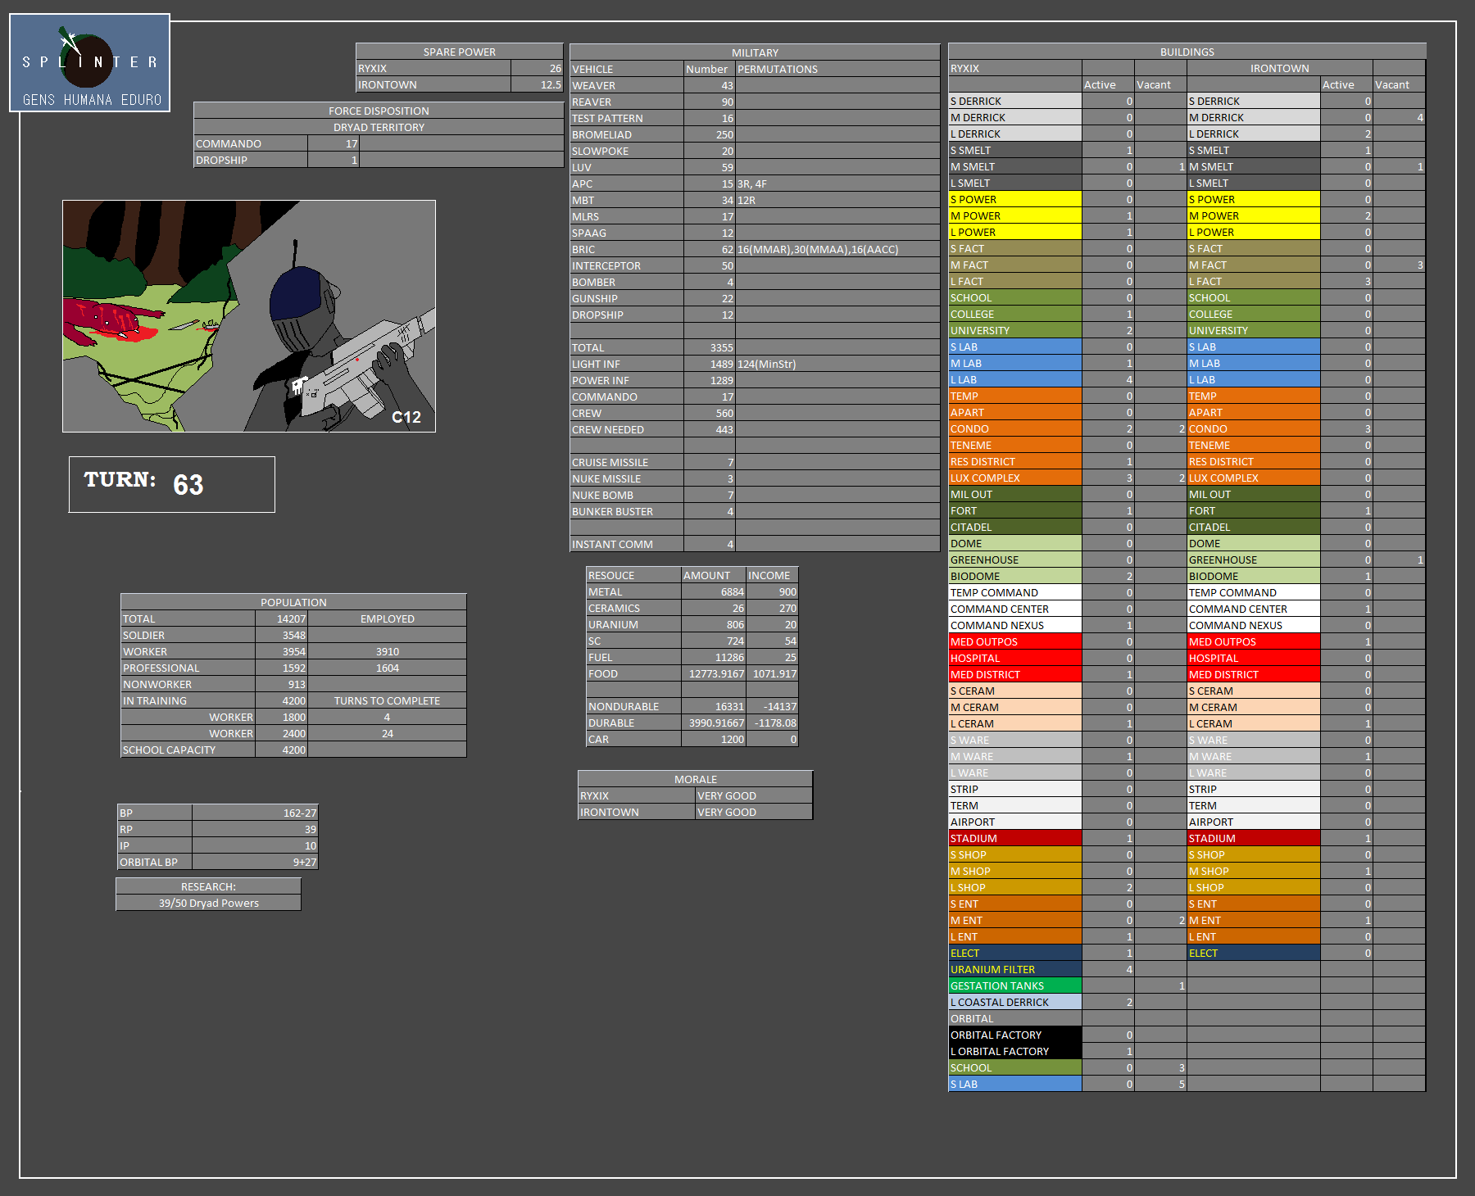Select the black ORBITAL FACTORY cell
Viewport: 1475px width, 1196px height.
1014,1035
